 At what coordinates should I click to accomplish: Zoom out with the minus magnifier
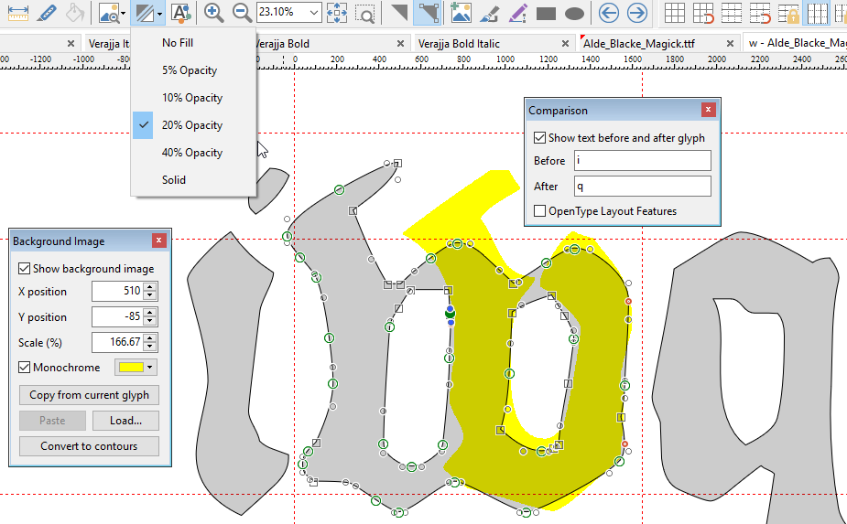click(242, 13)
